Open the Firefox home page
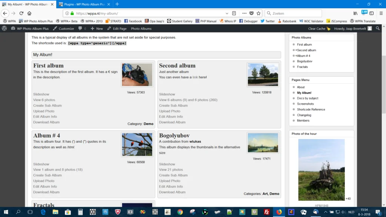 click(x=29, y=13)
